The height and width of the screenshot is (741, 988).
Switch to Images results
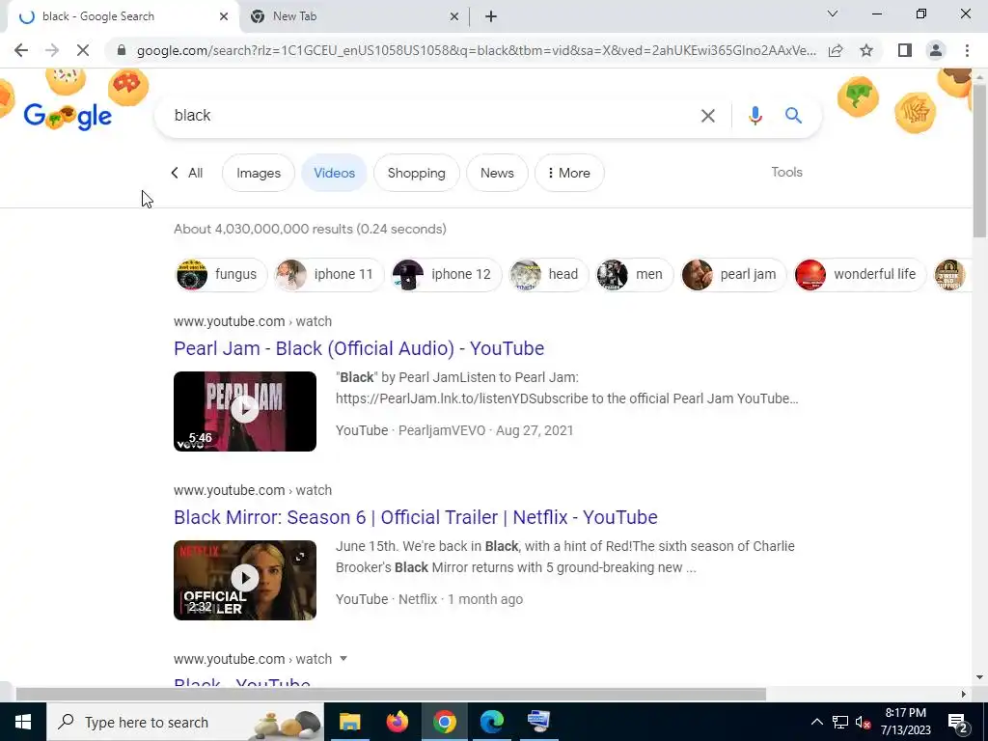pos(259,173)
